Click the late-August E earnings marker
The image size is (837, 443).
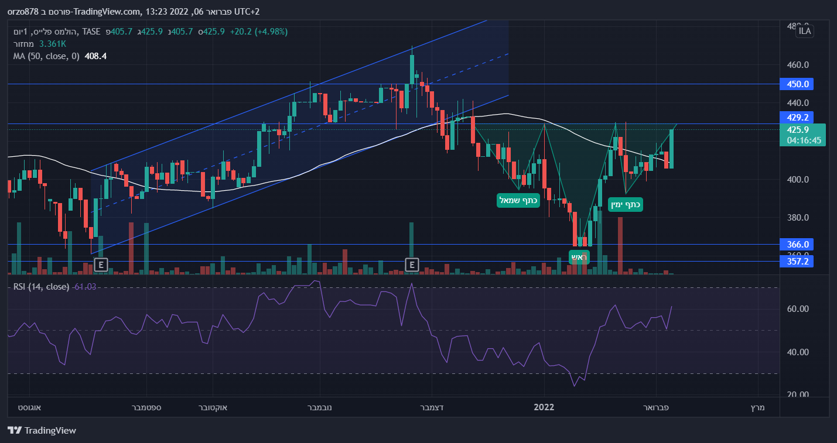click(101, 265)
